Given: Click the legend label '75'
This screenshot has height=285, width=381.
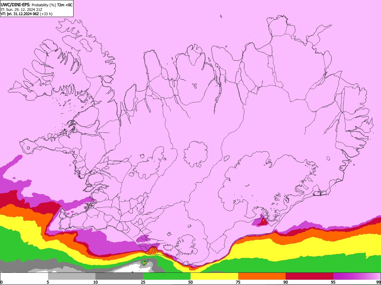Looking at the screenshot, I should point(238,282).
